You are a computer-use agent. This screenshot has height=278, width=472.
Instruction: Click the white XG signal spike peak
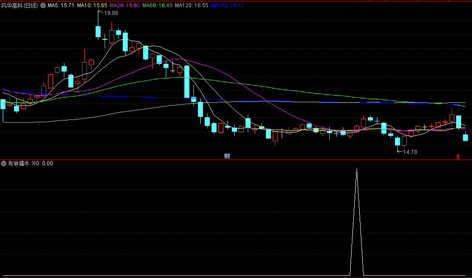[356, 170]
